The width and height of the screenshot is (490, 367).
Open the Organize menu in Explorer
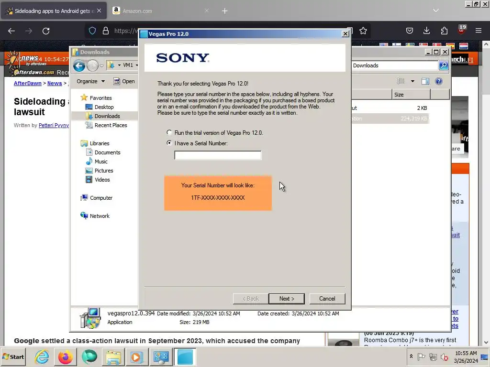(90, 81)
